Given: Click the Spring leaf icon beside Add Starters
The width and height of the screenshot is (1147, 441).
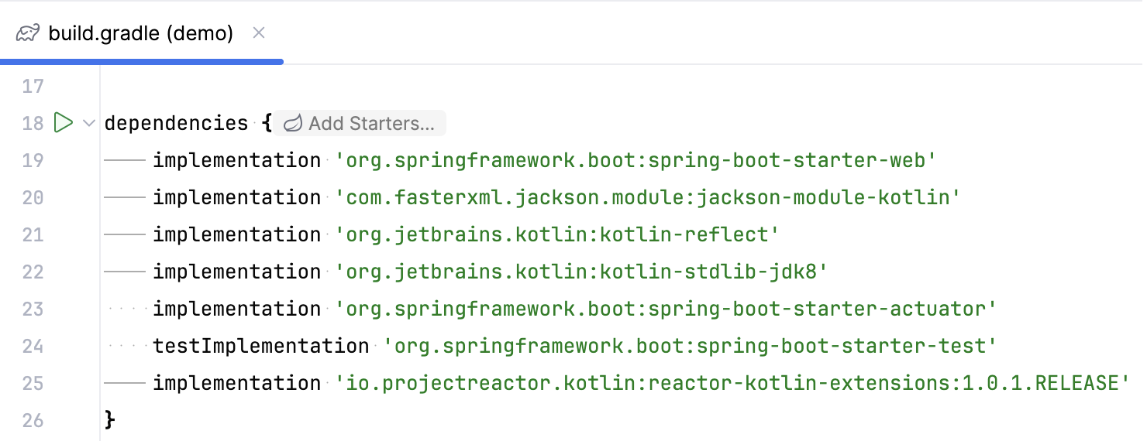Looking at the screenshot, I should pos(292,123).
